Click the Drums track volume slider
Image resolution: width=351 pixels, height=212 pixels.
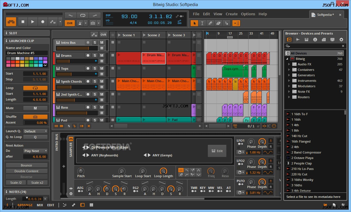click(x=77, y=61)
